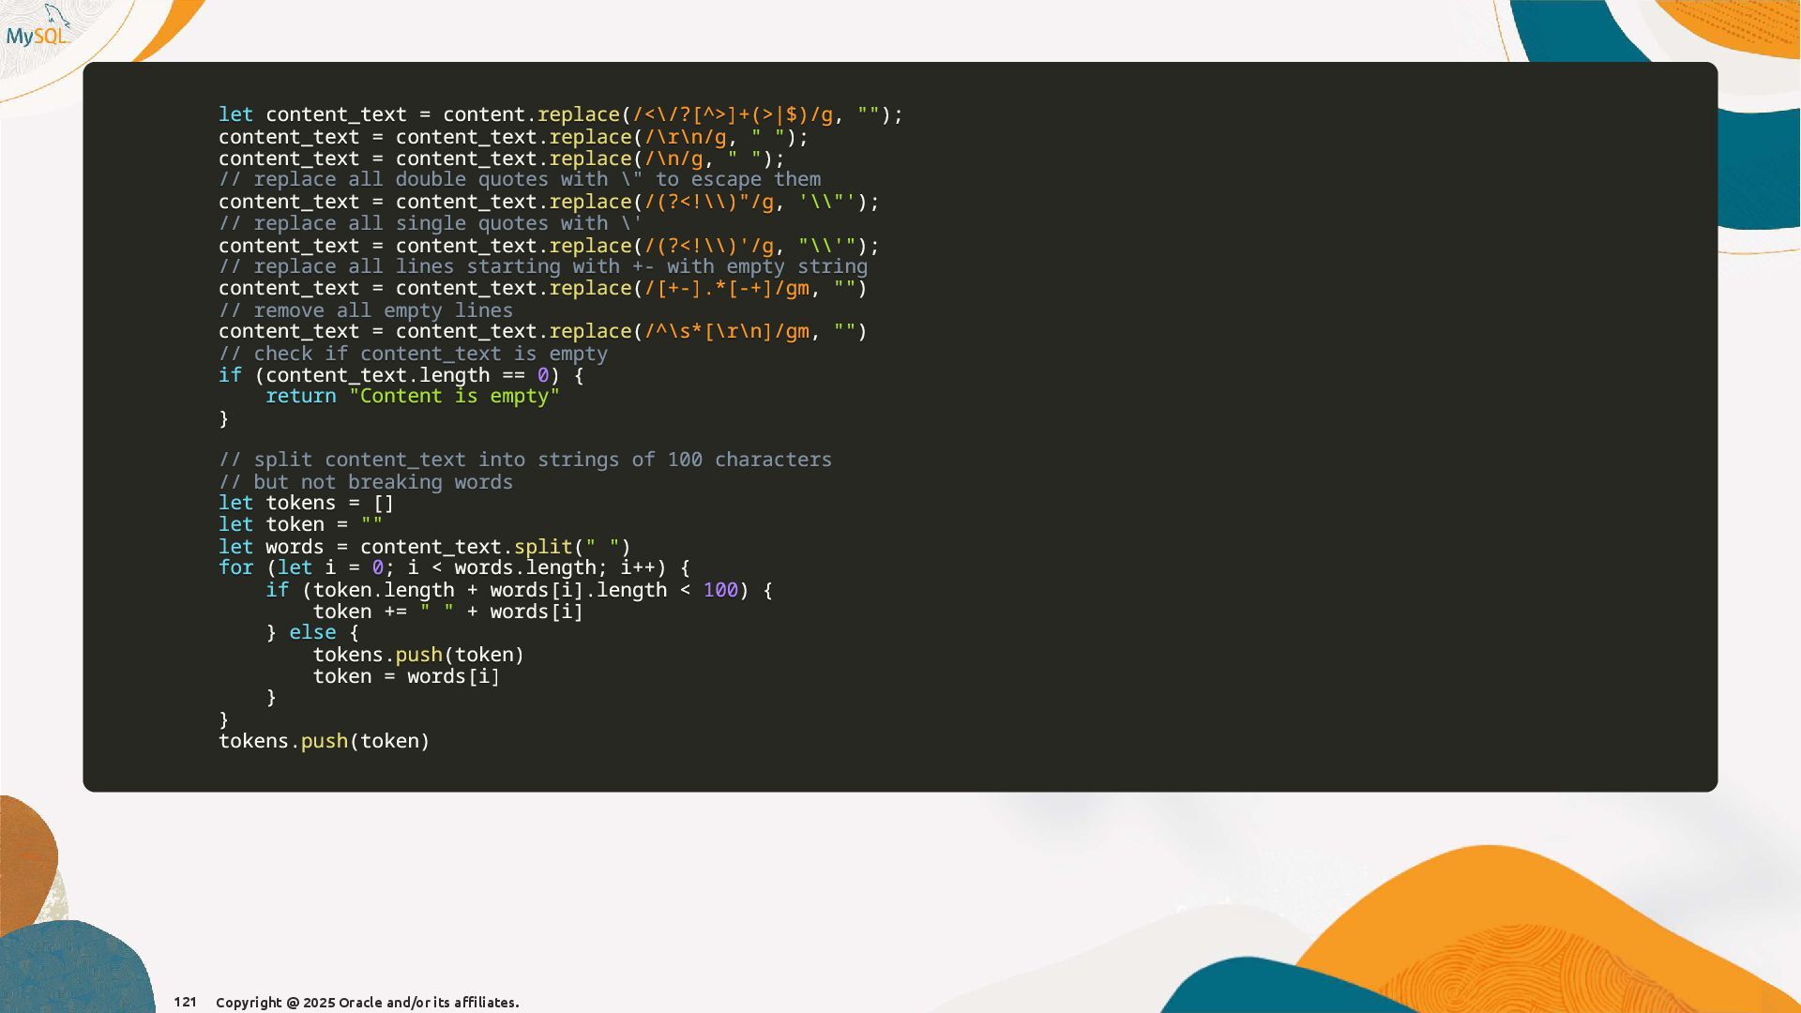Click the for loop header line
The width and height of the screenshot is (1801, 1013).
point(454,567)
